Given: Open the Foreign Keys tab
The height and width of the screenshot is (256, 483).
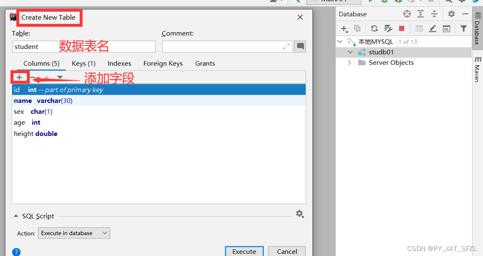Looking at the screenshot, I should point(163,64).
